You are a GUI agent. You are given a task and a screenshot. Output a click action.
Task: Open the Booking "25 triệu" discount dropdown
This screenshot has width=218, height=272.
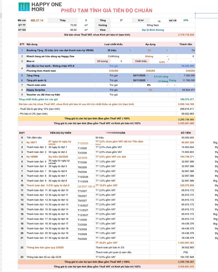130,50
